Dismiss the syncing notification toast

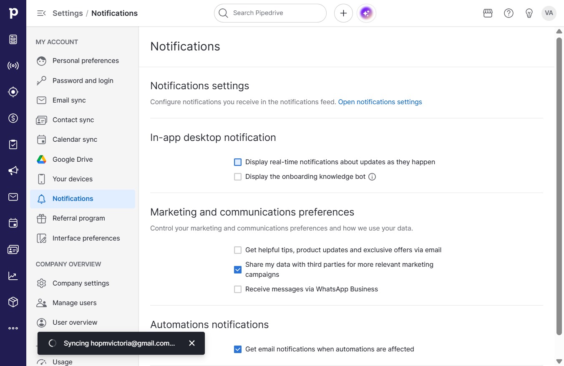[x=192, y=343]
